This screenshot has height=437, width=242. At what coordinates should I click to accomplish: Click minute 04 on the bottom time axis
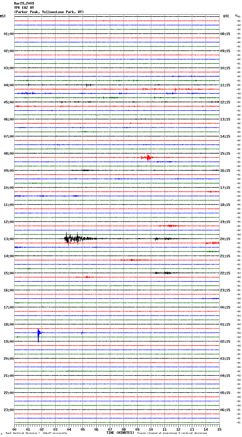tap(69, 429)
